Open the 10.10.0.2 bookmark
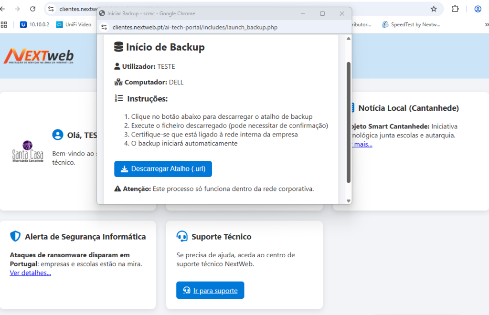Viewport: 489px width, 315px height. pos(35,24)
